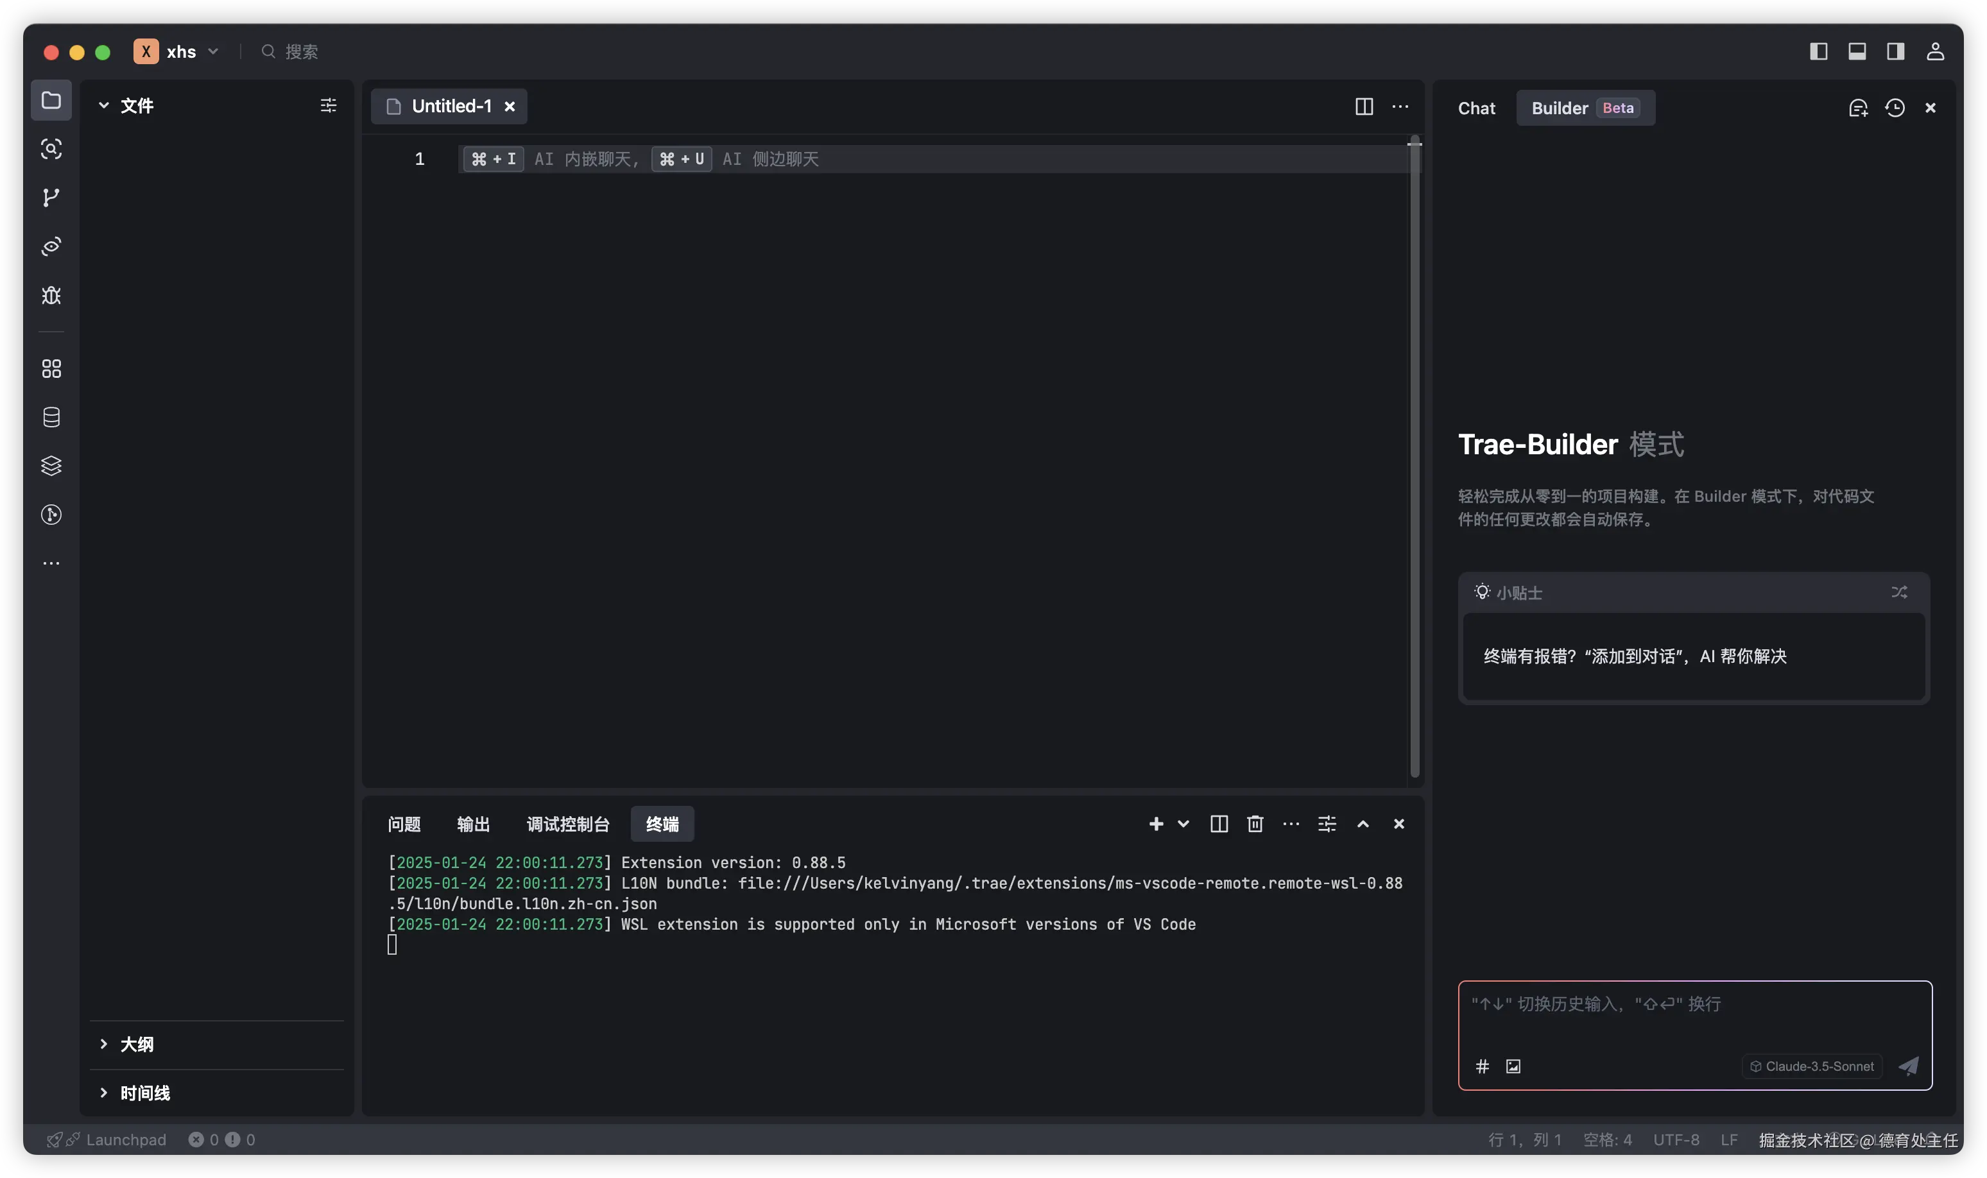
Task: Click the terminal output area
Action: pos(893,980)
